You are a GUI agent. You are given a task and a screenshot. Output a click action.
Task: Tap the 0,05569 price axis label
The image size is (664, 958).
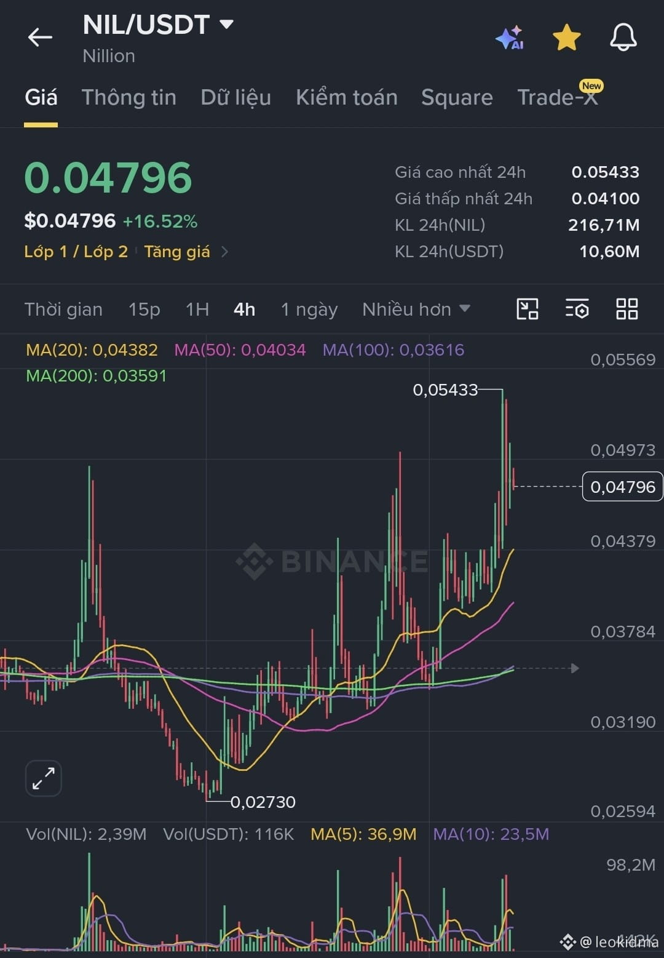click(623, 359)
